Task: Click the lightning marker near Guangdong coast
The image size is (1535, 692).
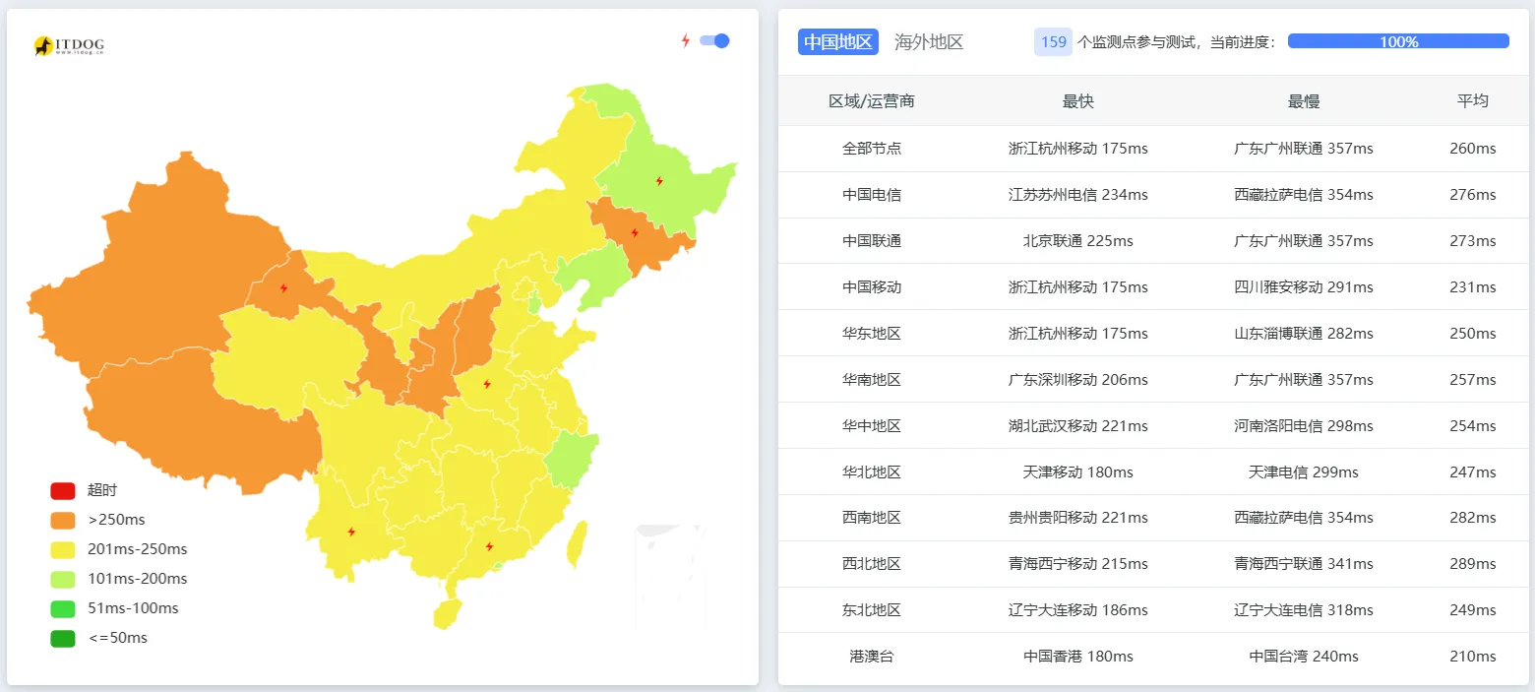Action: coord(489,544)
